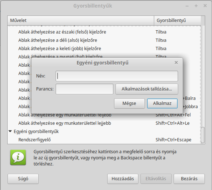Image resolution: width=212 pixels, height=190 pixels.
Task: Click the Shift+Ctrl+Alt+Fel shortcut cell
Action: pyautogui.click(x=173, y=115)
